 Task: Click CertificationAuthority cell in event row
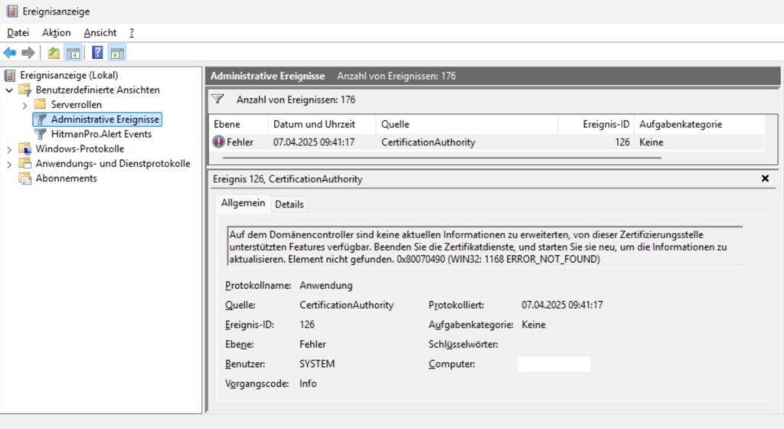coord(428,142)
